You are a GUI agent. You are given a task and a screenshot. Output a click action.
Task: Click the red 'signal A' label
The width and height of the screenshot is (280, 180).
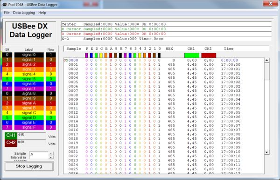pos(29,103)
